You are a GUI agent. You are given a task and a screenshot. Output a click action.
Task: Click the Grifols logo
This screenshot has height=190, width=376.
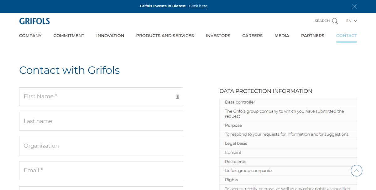coord(34,21)
